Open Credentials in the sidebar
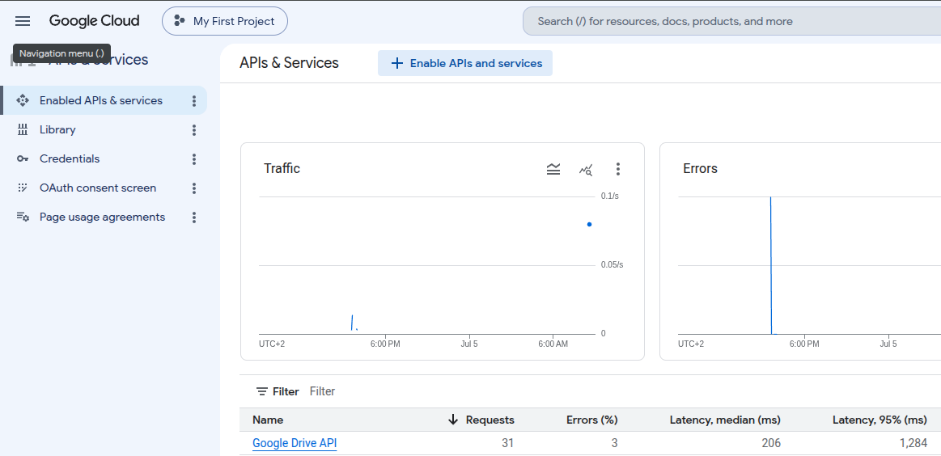941x456 pixels. tap(70, 159)
